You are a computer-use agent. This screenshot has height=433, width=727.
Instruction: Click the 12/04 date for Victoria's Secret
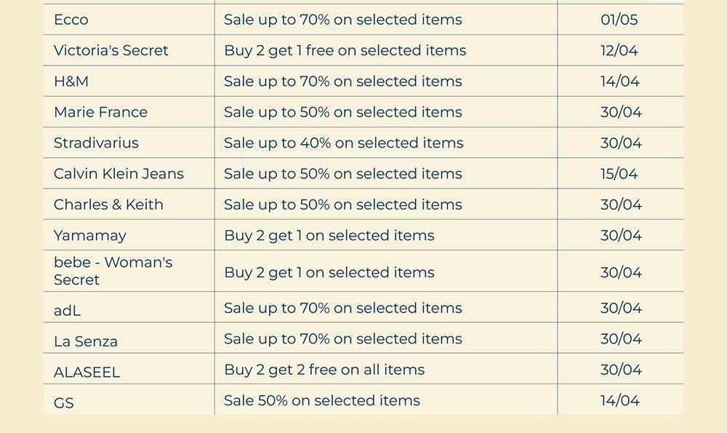point(619,50)
